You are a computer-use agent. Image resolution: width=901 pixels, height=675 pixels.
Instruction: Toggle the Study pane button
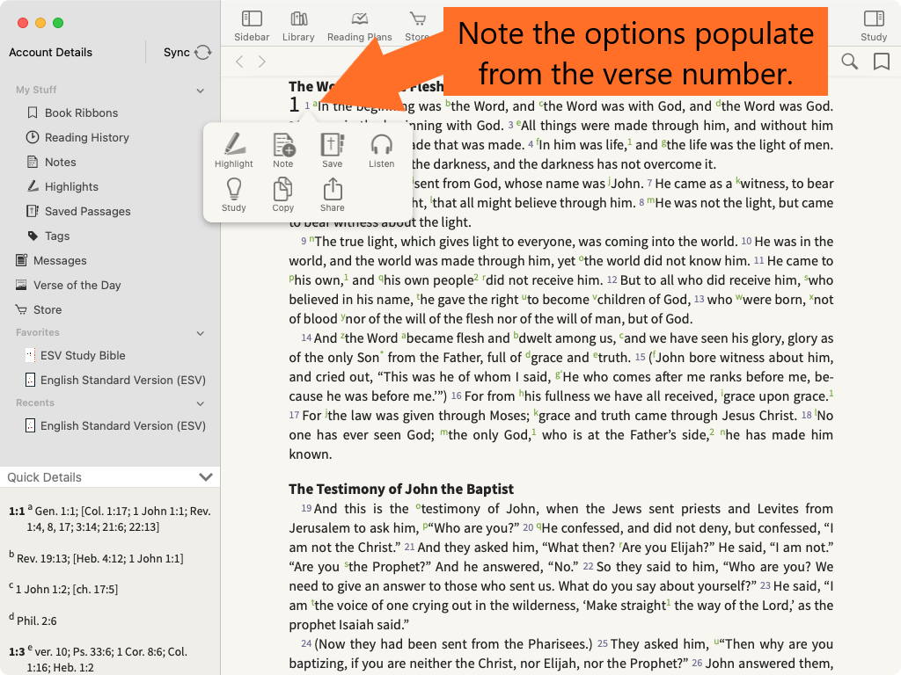click(873, 25)
